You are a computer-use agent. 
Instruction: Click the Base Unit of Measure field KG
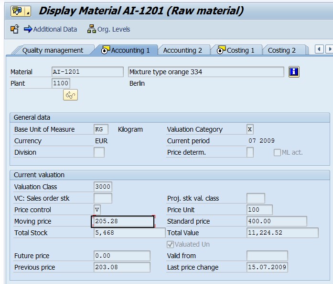pos(101,129)
